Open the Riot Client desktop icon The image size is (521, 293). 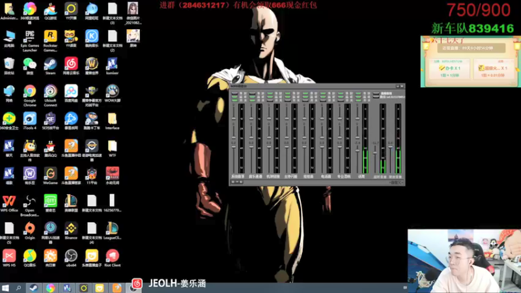tap(112, 258)
